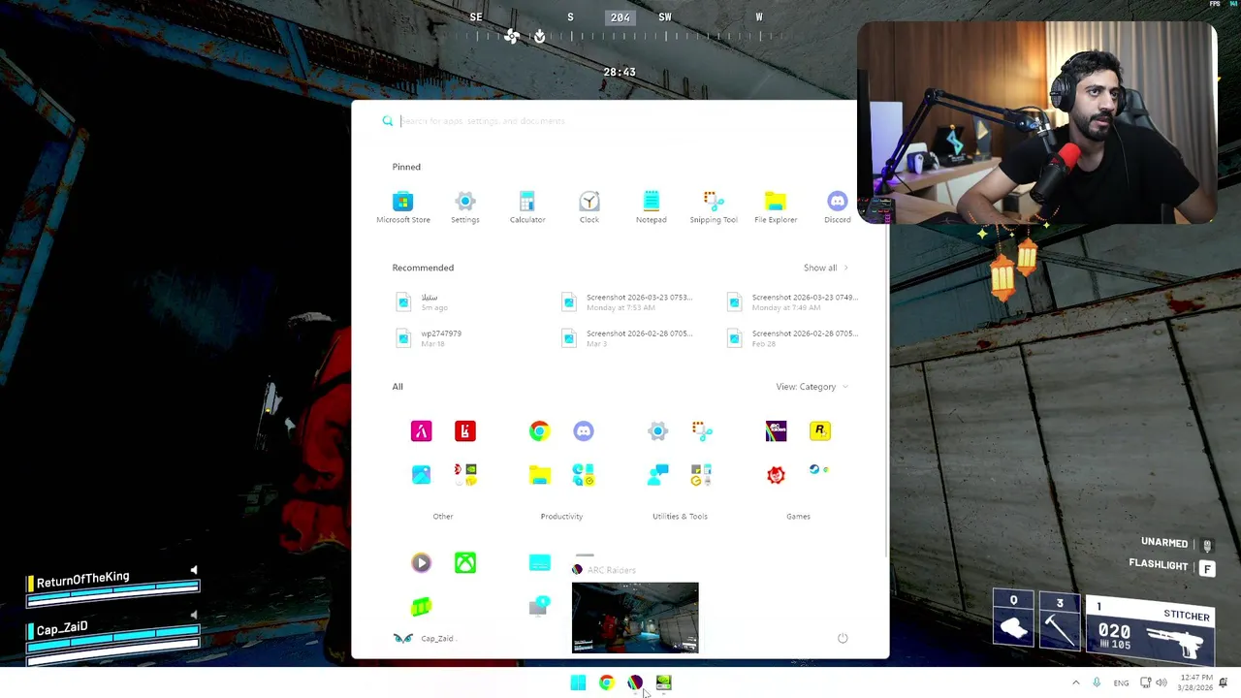
Task: Open Screenshot from Monday at 7:53 AM
Action: pyautogui.click(x=627, y=301)
